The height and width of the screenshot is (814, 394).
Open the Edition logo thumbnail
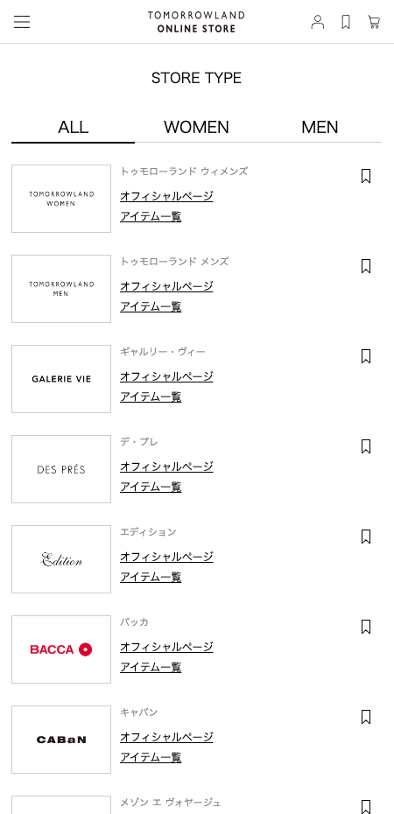(x=61, y=559)
